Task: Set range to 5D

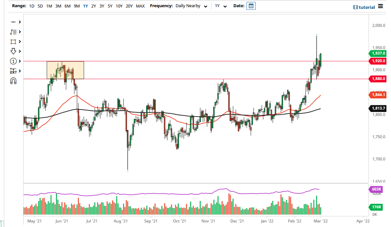Action: (x=40, y=6)
